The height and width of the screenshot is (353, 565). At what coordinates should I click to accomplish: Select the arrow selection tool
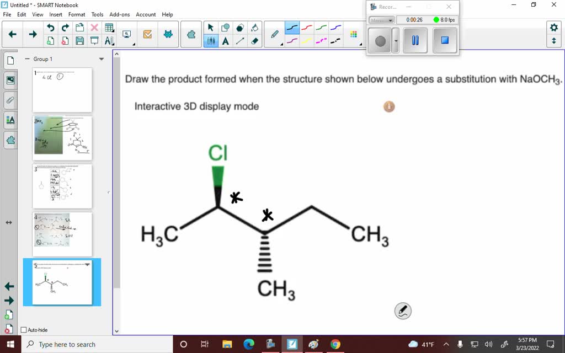[x=211, y=26]
